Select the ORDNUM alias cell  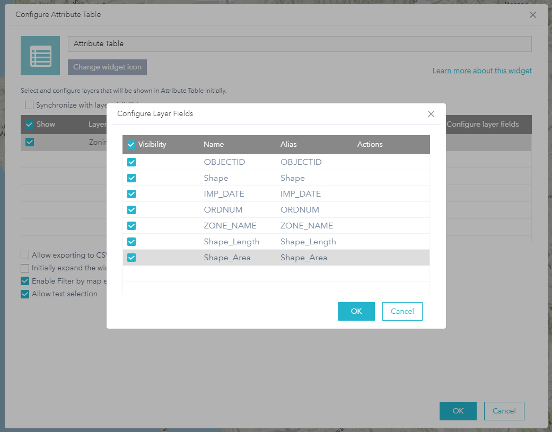(300, 210)
